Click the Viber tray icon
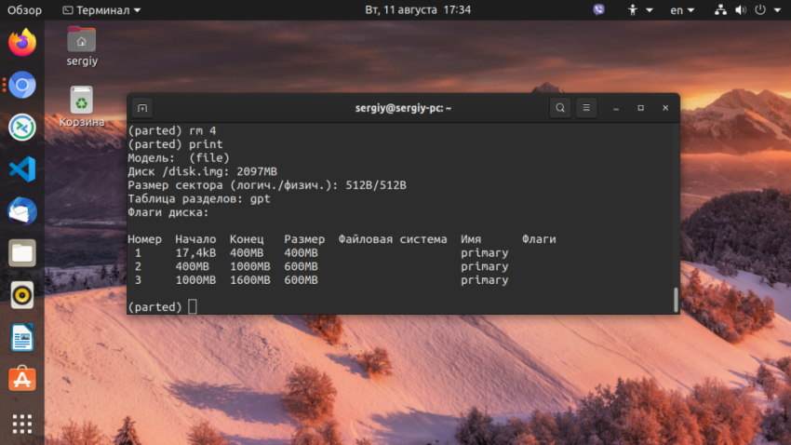Image resolution: width=791 pixels, height=445 pixels. point(598,10)
